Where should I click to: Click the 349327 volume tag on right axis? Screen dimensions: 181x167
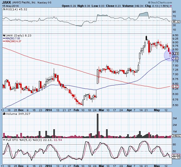click(x=177, y=136)
